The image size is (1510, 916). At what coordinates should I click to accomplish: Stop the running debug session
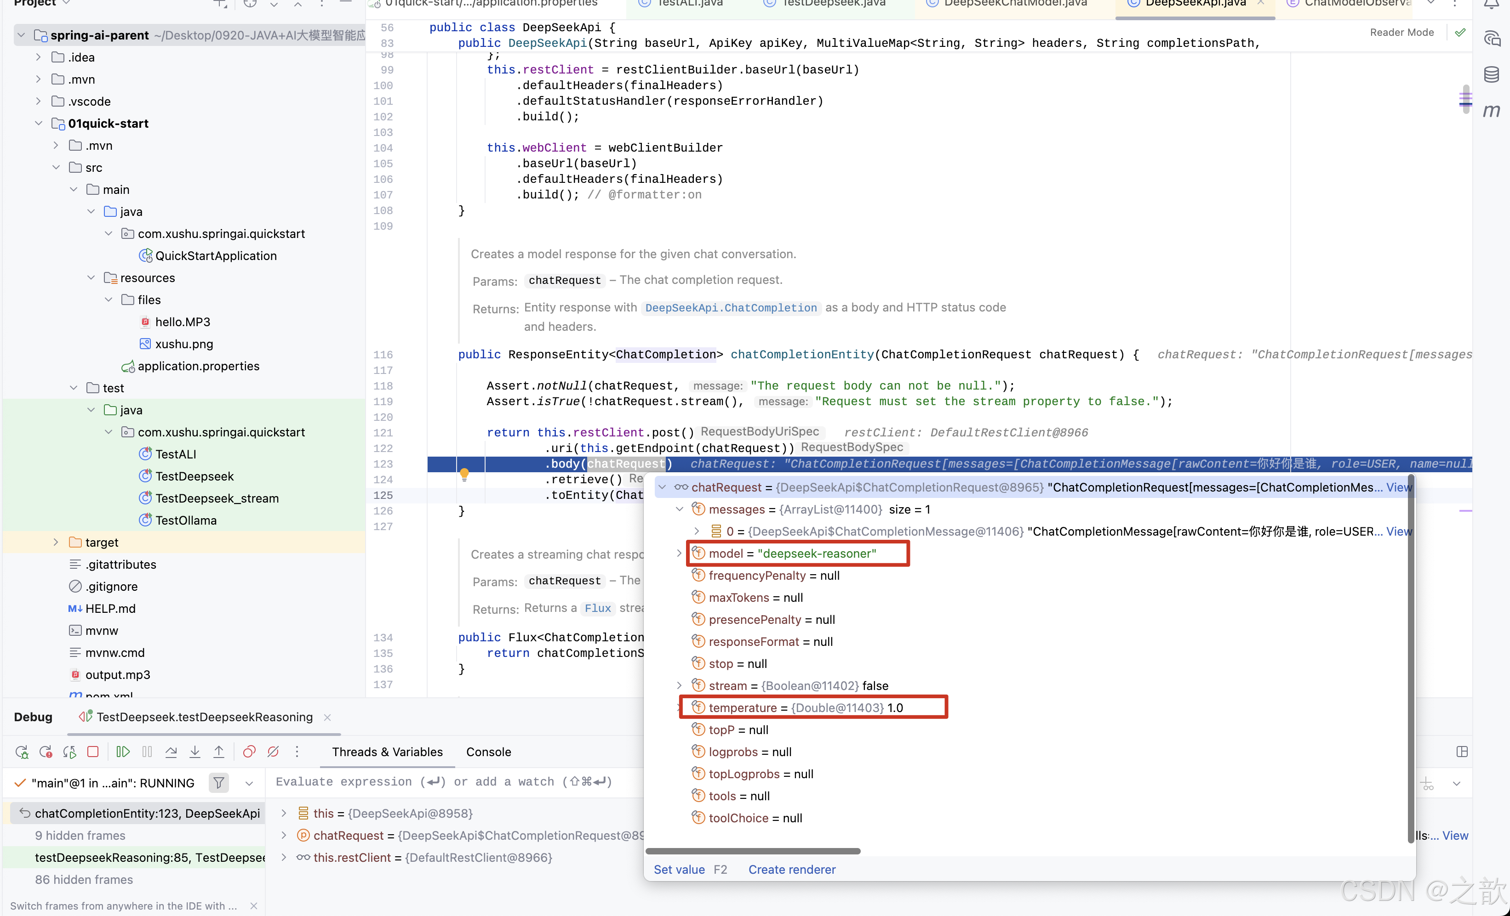(x=93, y=752)
